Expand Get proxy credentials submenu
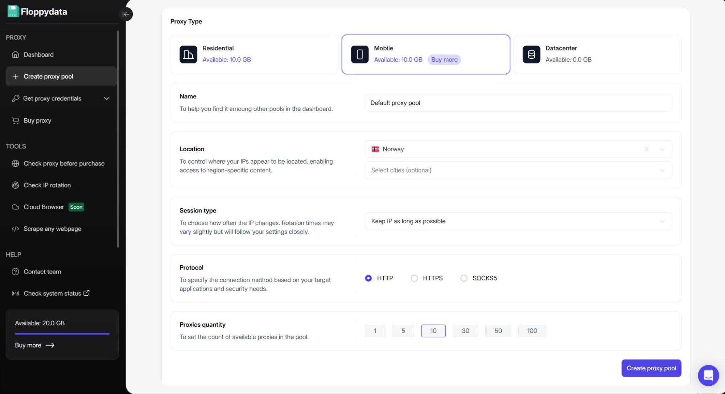Viewport: 725px width, 394px height. (107, 98)
